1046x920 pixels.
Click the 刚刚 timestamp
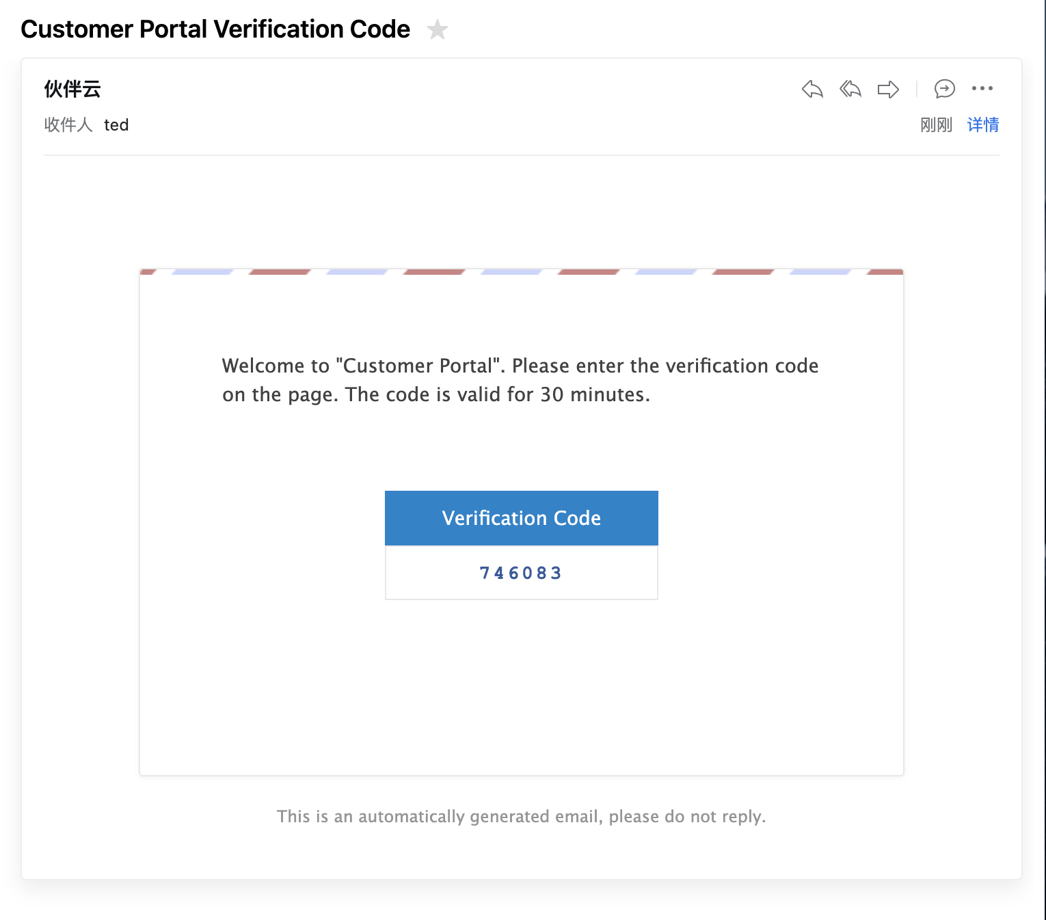tap(936, 124)
